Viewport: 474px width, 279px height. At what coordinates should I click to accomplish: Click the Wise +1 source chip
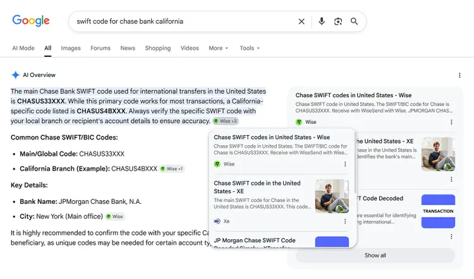172,169
